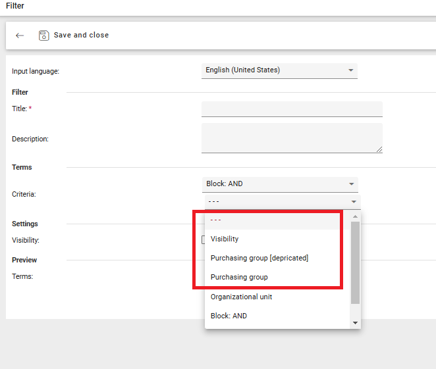Grab the Description box resize handle
The height and width of the screenshot is (369, 436).
point(379,149)
